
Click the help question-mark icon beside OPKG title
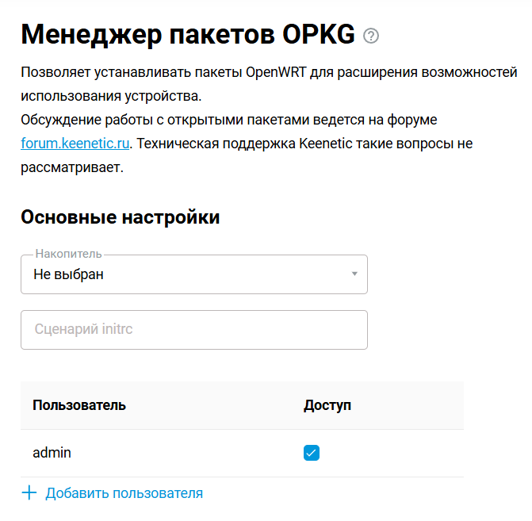click(370, 36)
